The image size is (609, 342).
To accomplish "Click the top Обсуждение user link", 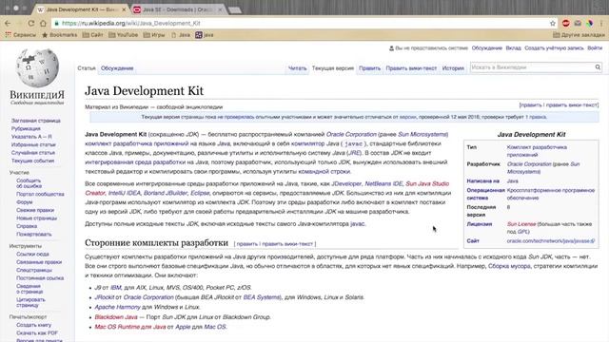I will click(x=486, y=48).
